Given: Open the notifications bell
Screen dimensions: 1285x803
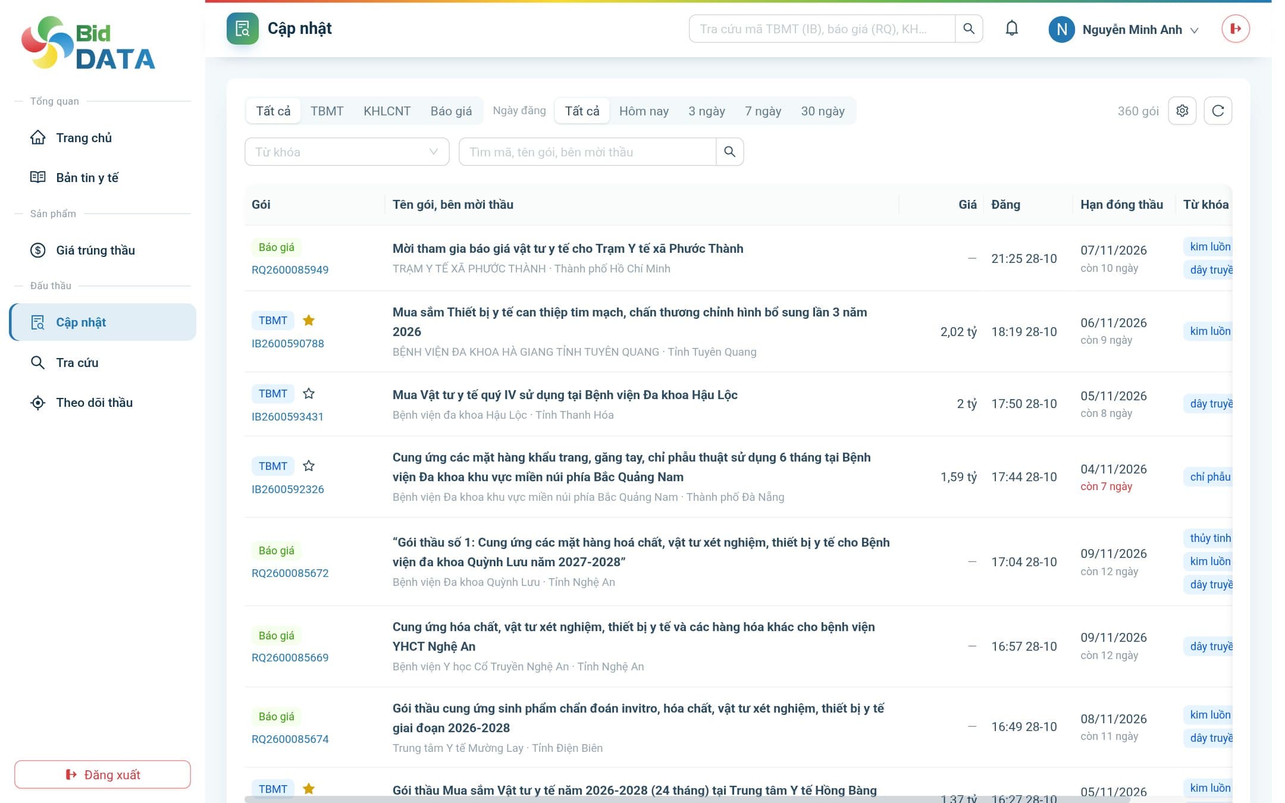Looking at the screenshot, I should point(1011,29).
